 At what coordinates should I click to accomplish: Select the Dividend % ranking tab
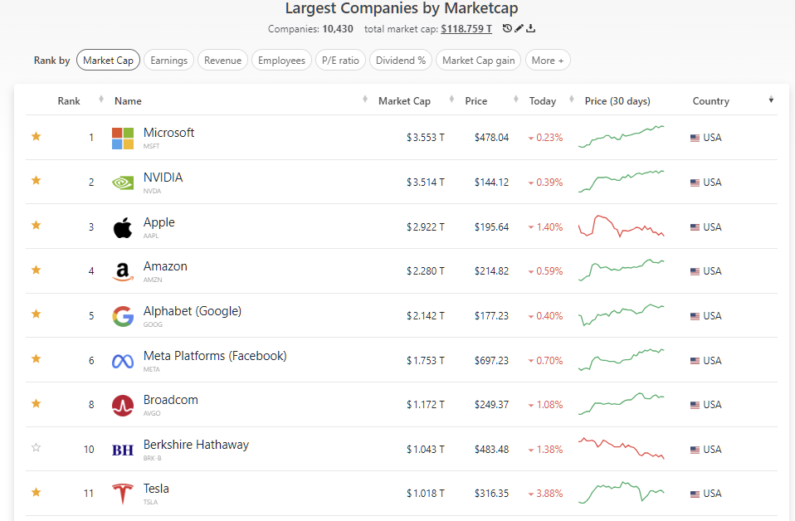coord(400,60)
